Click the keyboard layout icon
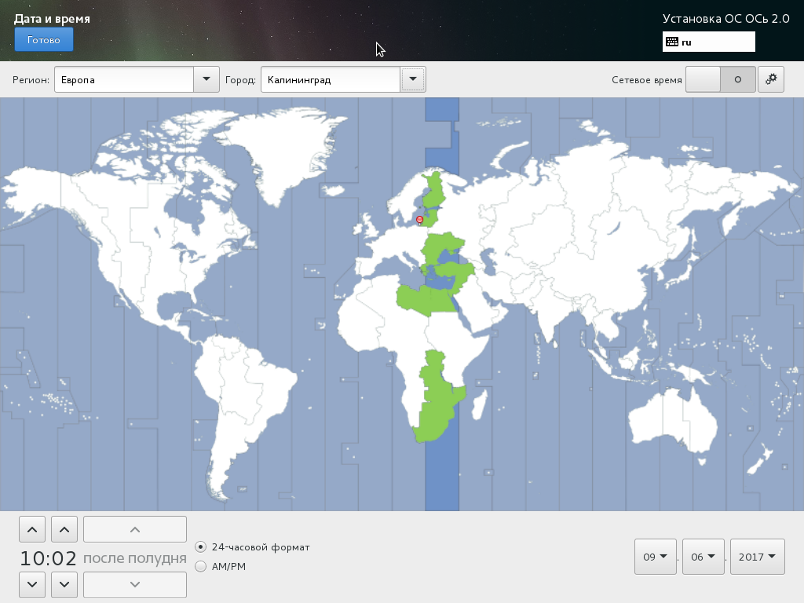Screen dimensions: 804x603 coord(672,42)
